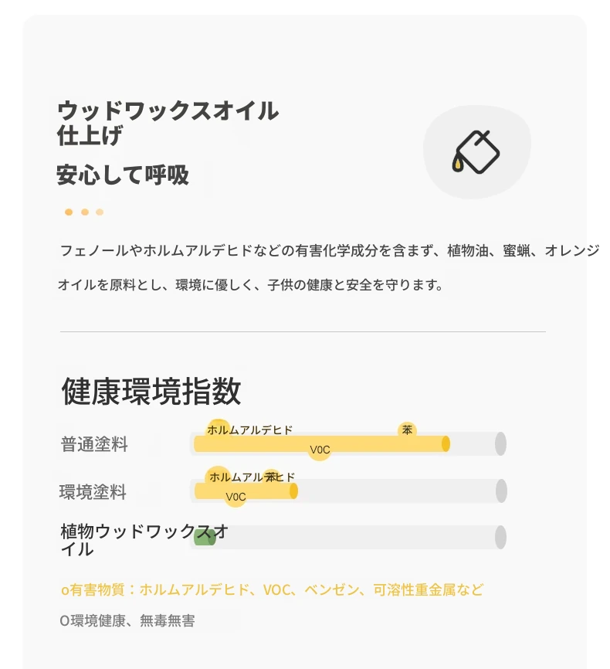Click the 安心して呼吸 subtitle

point(123,175)
